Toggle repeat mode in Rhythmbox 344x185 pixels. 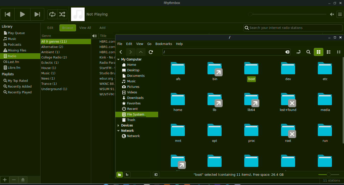pos(52,14)
